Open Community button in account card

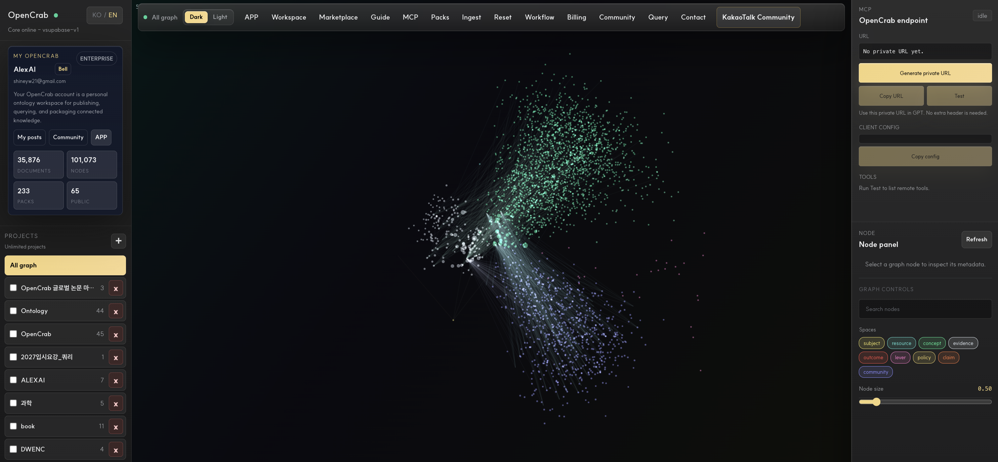(x=68, y=137)
